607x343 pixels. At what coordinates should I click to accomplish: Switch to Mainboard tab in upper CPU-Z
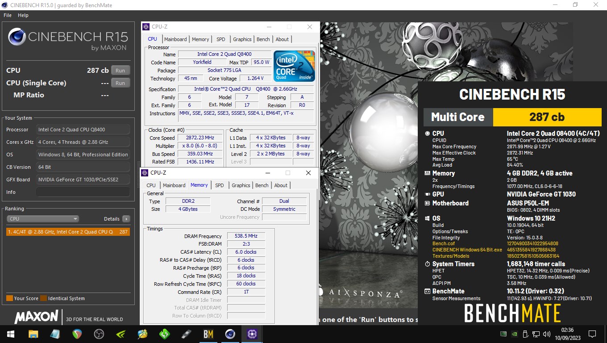tap(175, 39)
